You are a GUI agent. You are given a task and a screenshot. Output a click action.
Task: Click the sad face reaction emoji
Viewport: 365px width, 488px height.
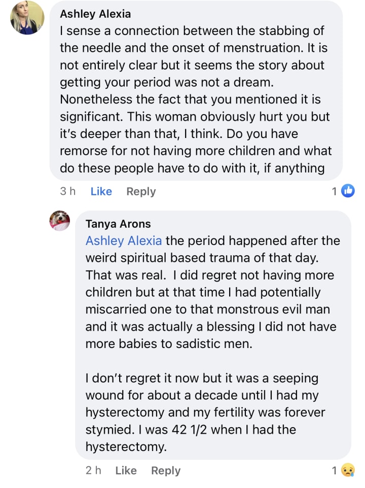pyautogui.click(x=348, y=470)
